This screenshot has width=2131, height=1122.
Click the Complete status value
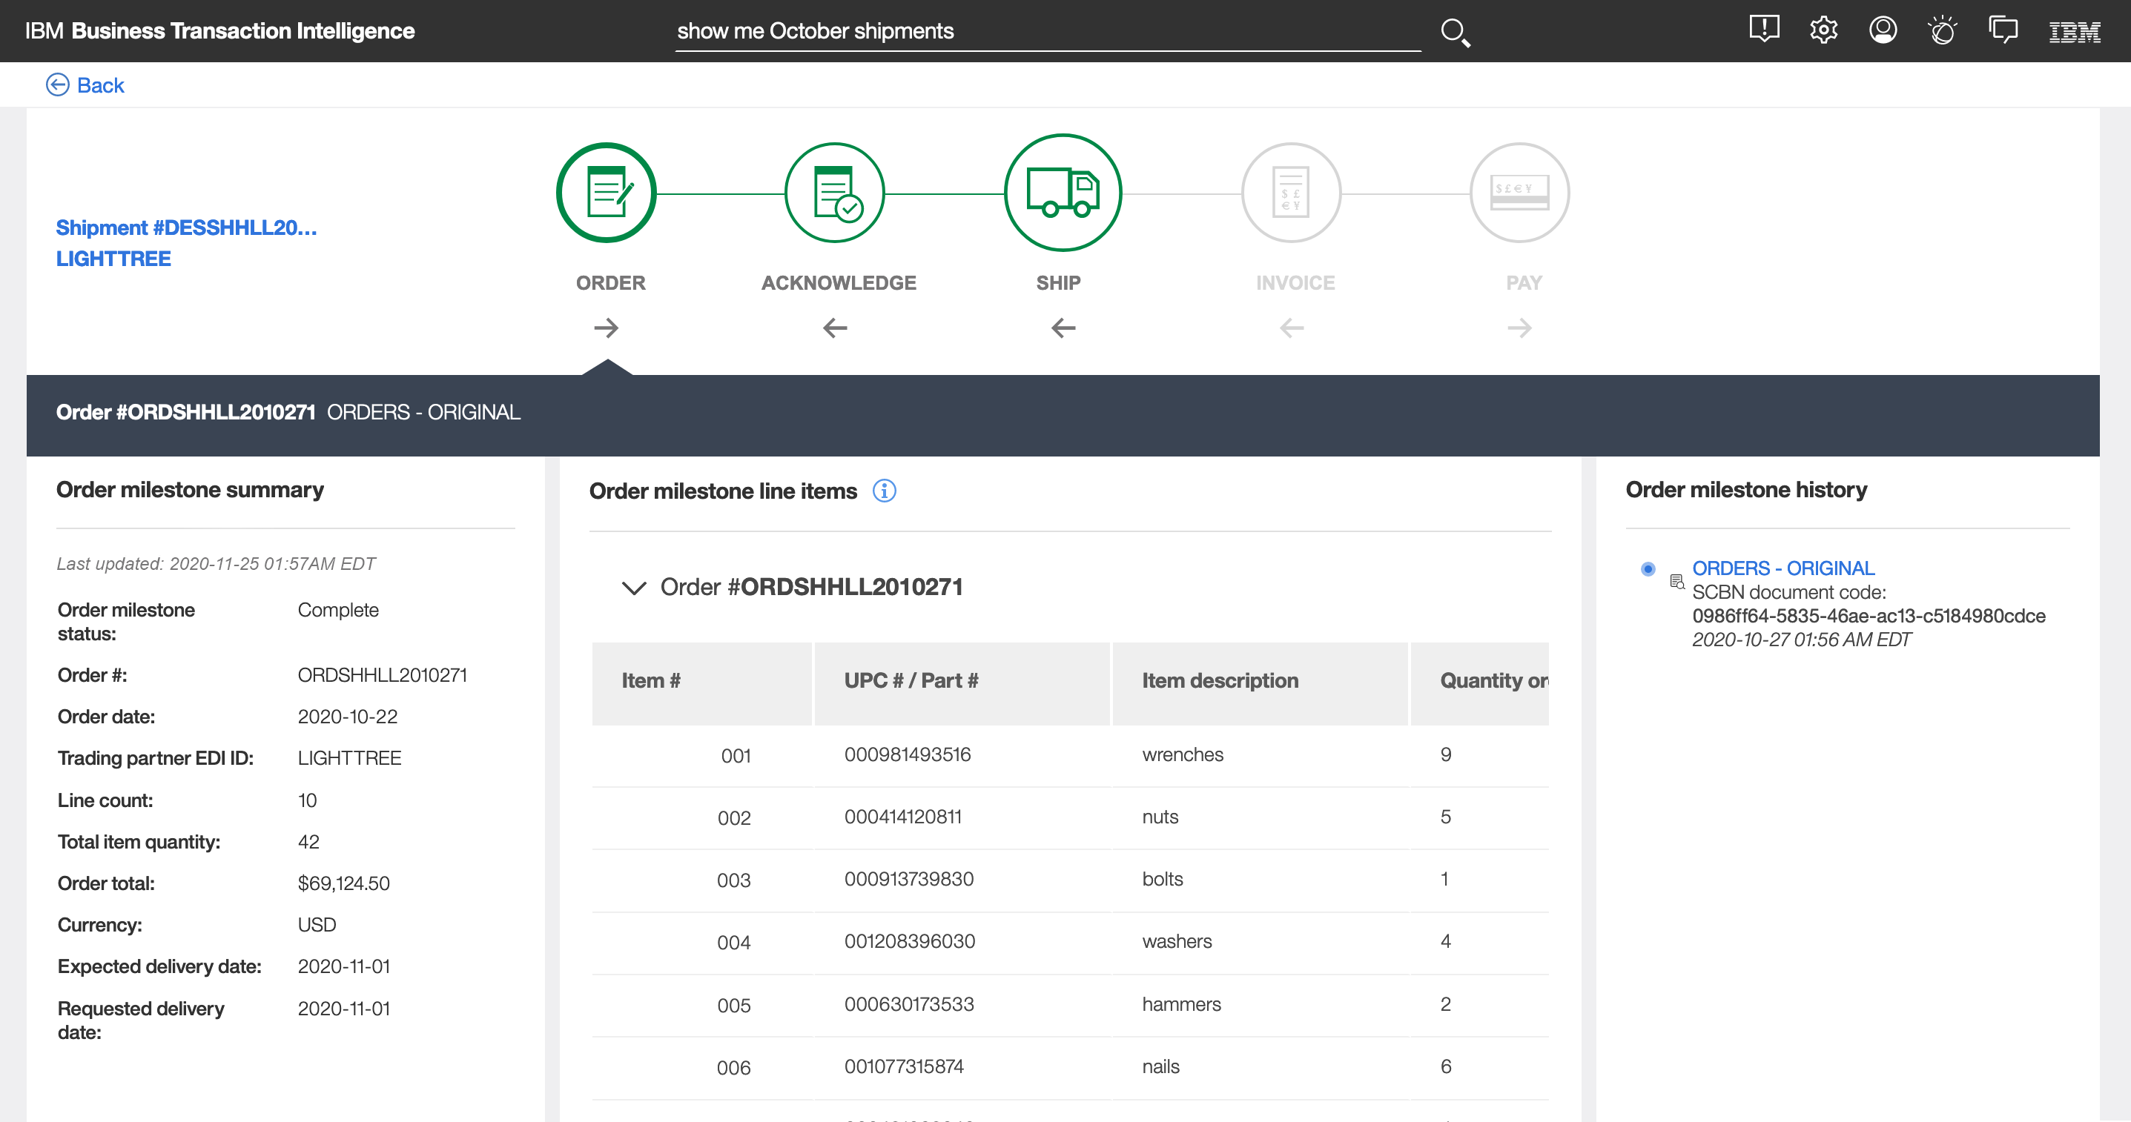(x=337, y=610)
